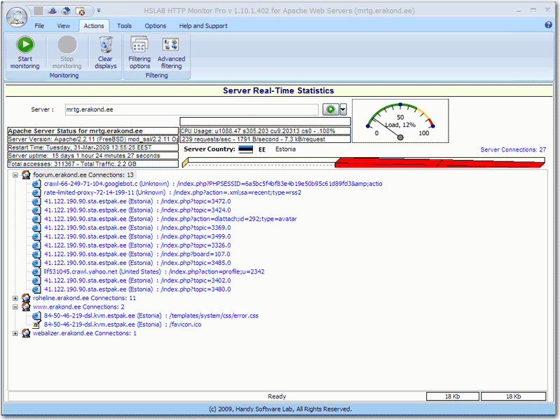This screenshot has height=420, width=560.
Task: Click the error.css connection row icon
Action: 36,316
